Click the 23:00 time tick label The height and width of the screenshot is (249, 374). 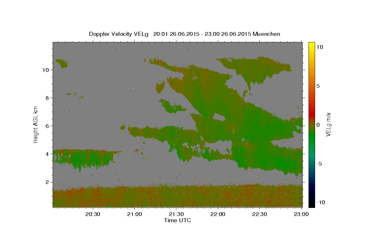pos(302,214)
